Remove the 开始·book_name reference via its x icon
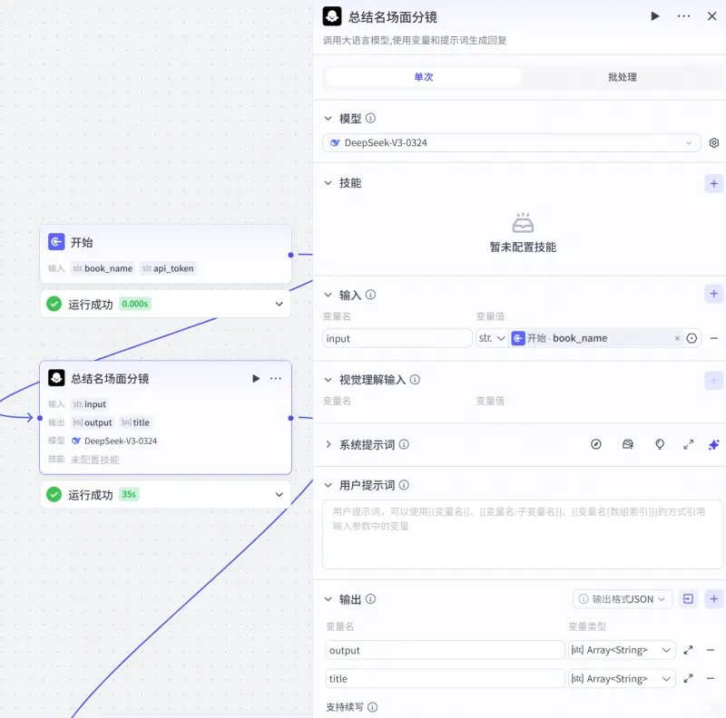The image size is (726, 718). click(677, 337)
